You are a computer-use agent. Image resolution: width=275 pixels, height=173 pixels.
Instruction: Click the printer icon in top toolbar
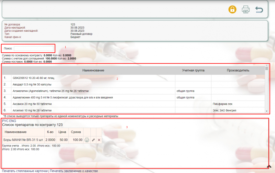[x=246, y=9]
